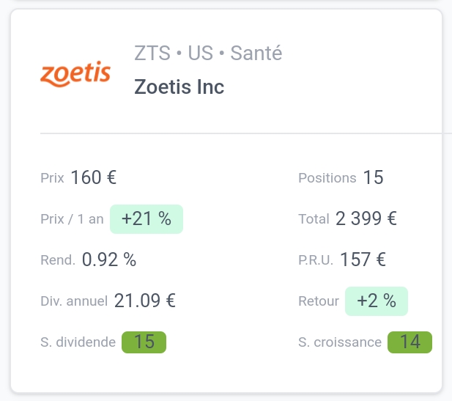Click the Div. annuel label
The image size is (452, 401).
coord(74,301)
